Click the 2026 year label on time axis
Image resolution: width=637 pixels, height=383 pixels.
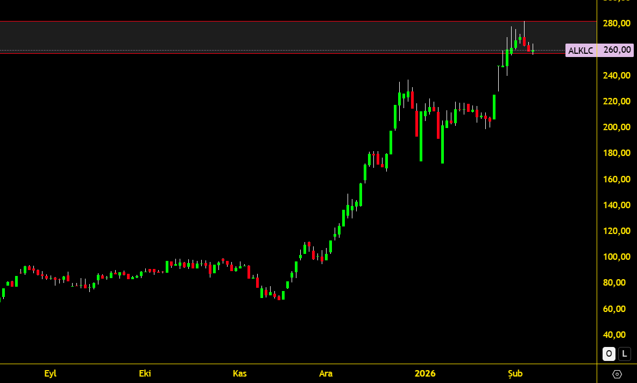425,374
